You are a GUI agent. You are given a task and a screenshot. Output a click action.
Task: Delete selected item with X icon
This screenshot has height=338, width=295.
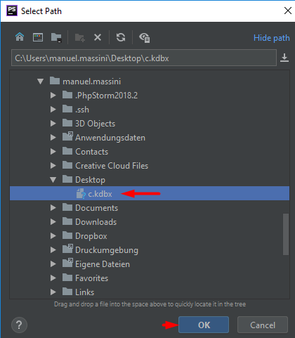98,37
